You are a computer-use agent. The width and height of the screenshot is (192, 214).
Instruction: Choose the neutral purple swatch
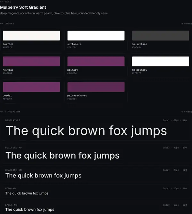tap(31, 61)
